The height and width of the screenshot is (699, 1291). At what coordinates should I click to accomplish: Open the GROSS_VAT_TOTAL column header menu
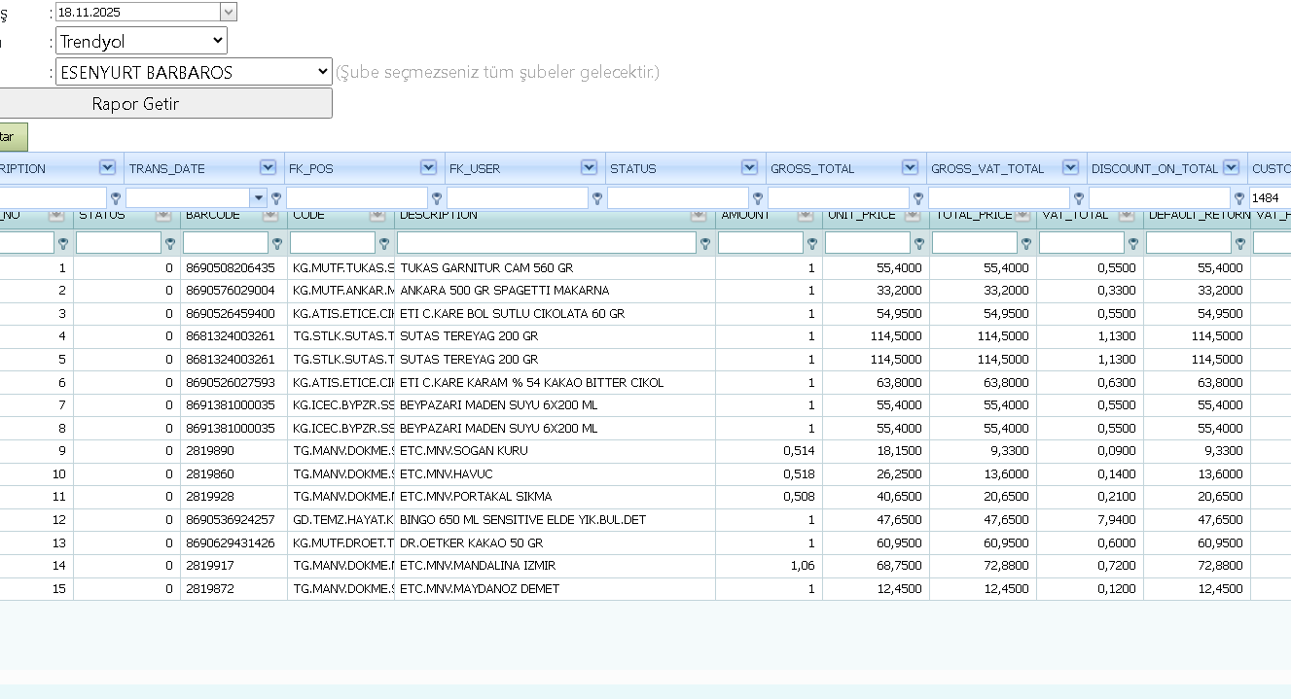click(1070, 167)
